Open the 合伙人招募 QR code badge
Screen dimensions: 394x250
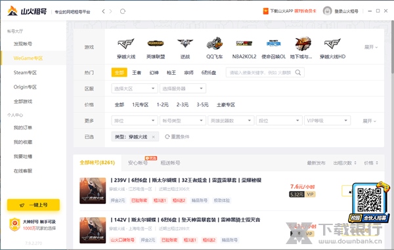(369, 202)
